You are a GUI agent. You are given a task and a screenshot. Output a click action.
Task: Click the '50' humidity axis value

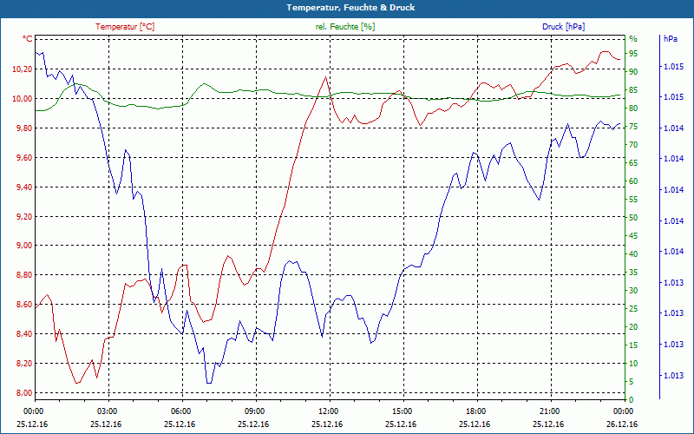tap(633, 218)
